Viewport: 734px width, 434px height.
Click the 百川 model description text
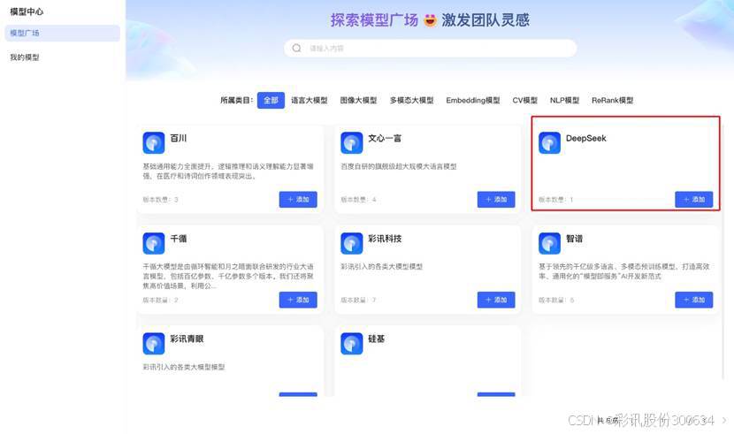coord(228,171)
